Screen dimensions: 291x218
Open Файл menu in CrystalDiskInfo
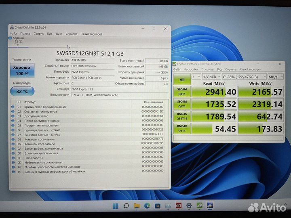click(x=13, y=34)
